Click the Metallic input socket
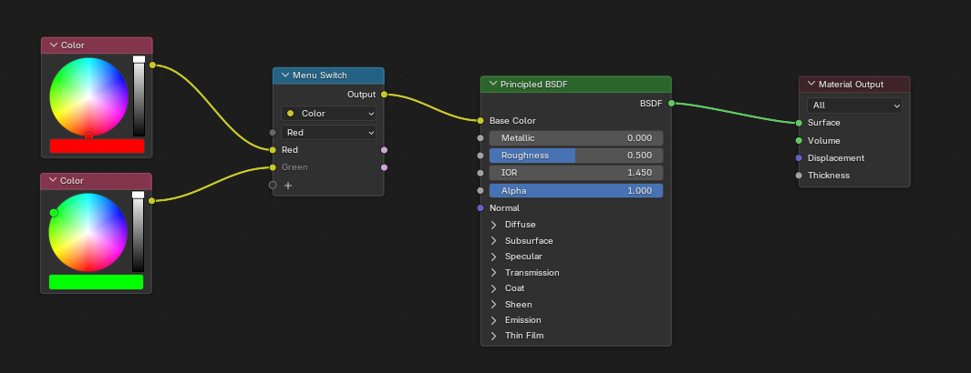 pos(480,138)
